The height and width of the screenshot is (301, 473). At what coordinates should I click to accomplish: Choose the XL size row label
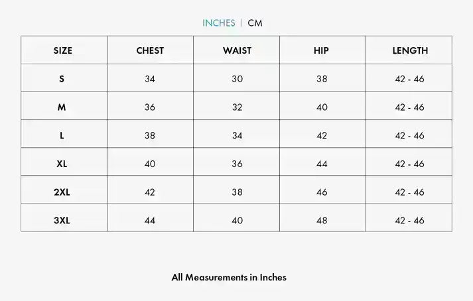[x=62, y=164]
